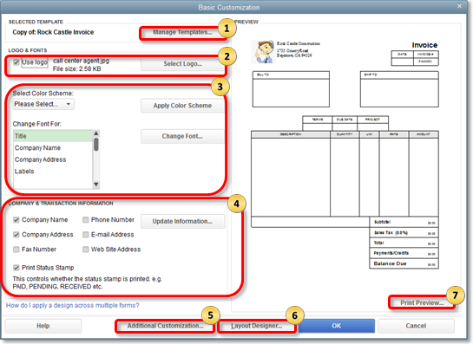
Task: Click the font list scrollbar thumb
Action: pyautogui.click(x=96, y=145)
